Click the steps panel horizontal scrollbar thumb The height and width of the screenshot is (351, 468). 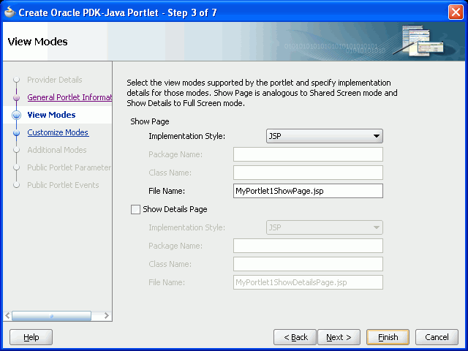51,316
